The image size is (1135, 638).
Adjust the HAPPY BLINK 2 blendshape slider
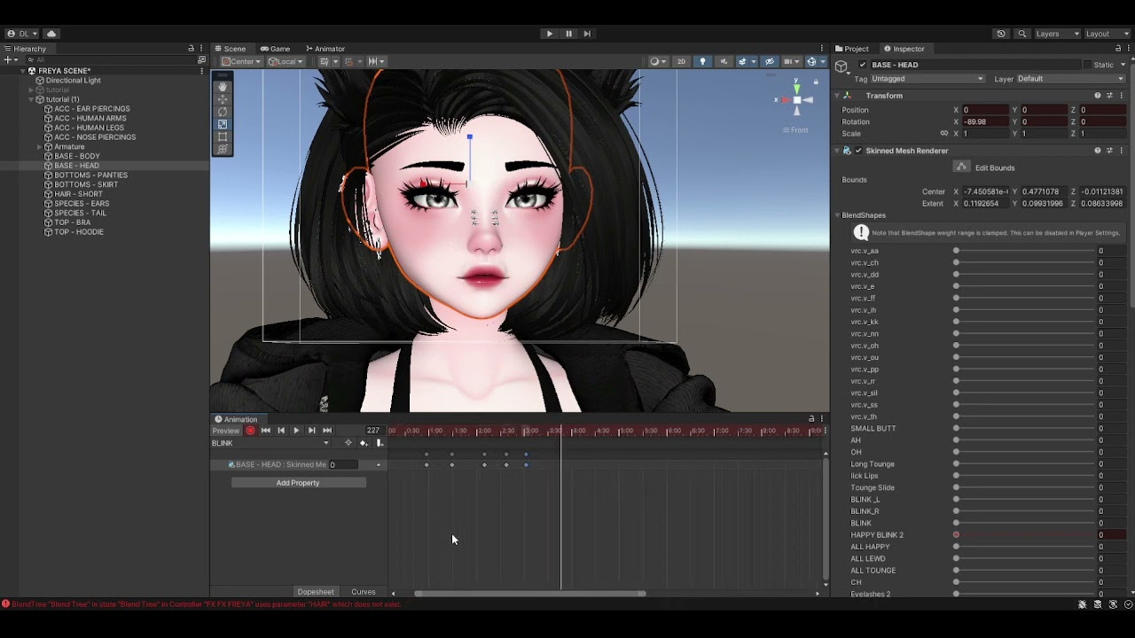[1024, 535]
